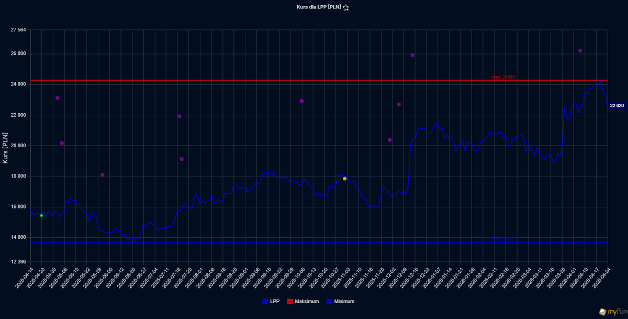Click the red 'max: 24280' line label
Image resolution: width=628 pixels, height=319 pixels.
click(503, 77)
